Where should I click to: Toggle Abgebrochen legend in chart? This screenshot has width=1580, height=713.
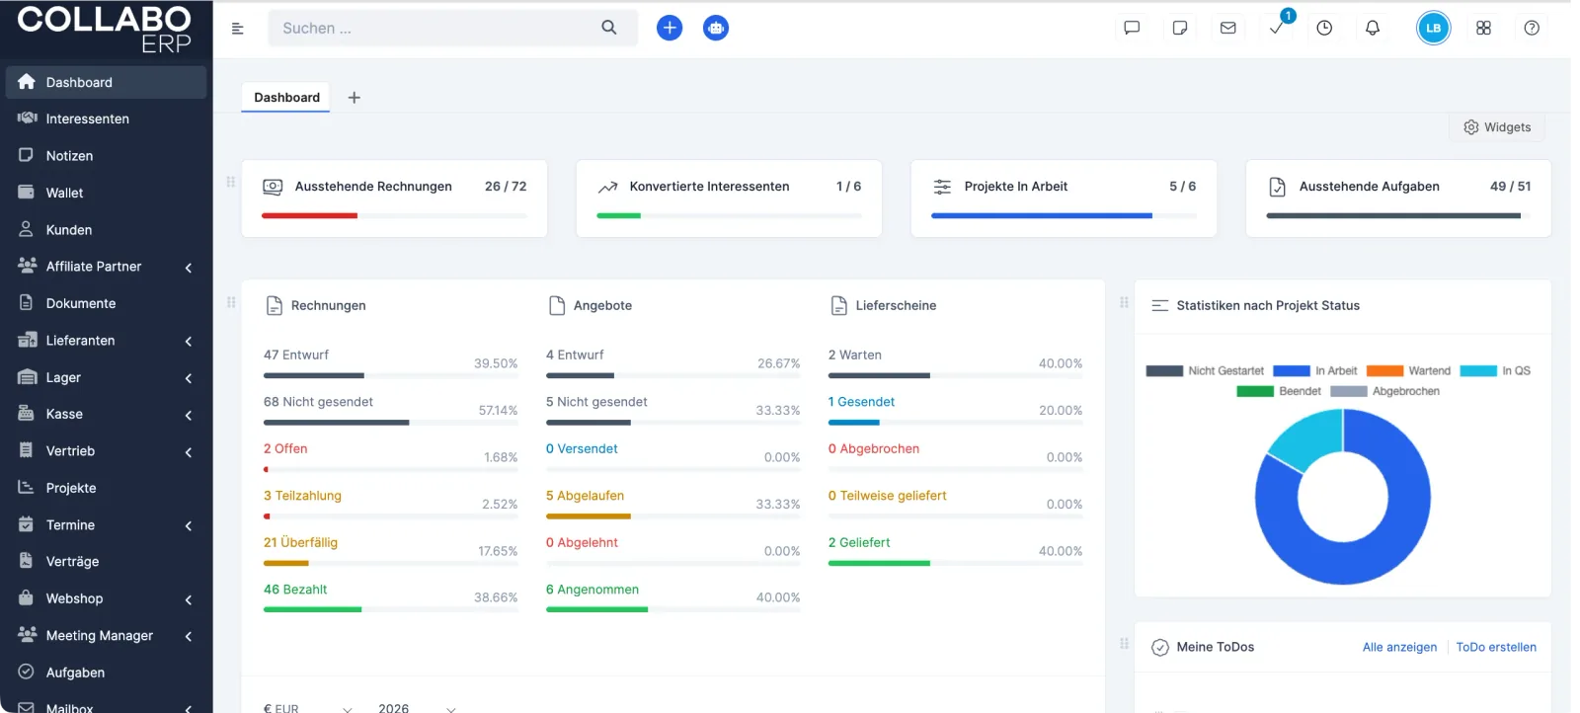click(x=1384, y=392)
